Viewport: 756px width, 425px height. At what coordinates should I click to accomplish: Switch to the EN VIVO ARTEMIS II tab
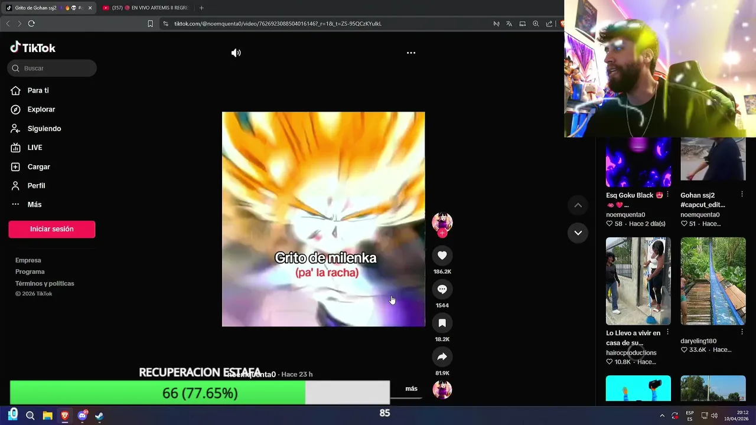click(x=145, y=8)
